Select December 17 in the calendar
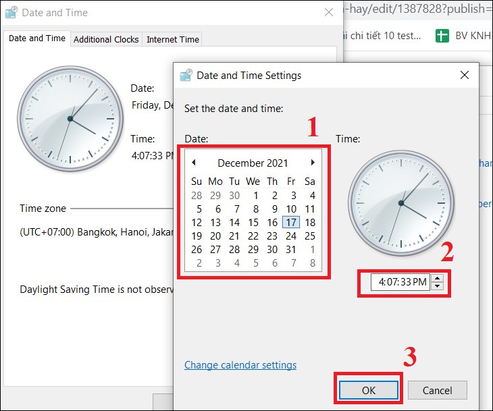The image size is (493, 411). (291, 223)
